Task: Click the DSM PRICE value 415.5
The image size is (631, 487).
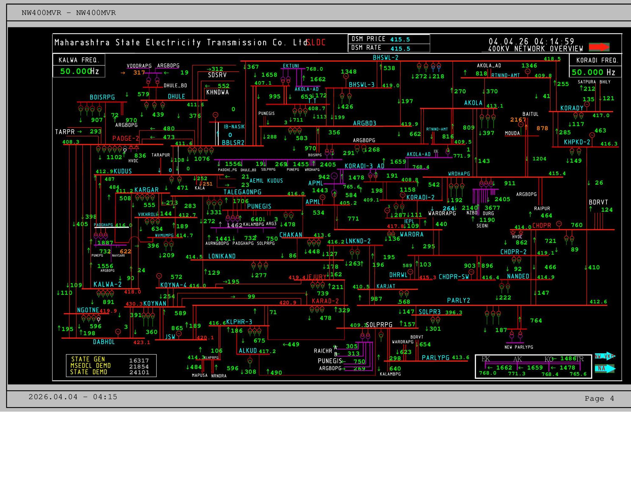Action: tap(400, 39)
